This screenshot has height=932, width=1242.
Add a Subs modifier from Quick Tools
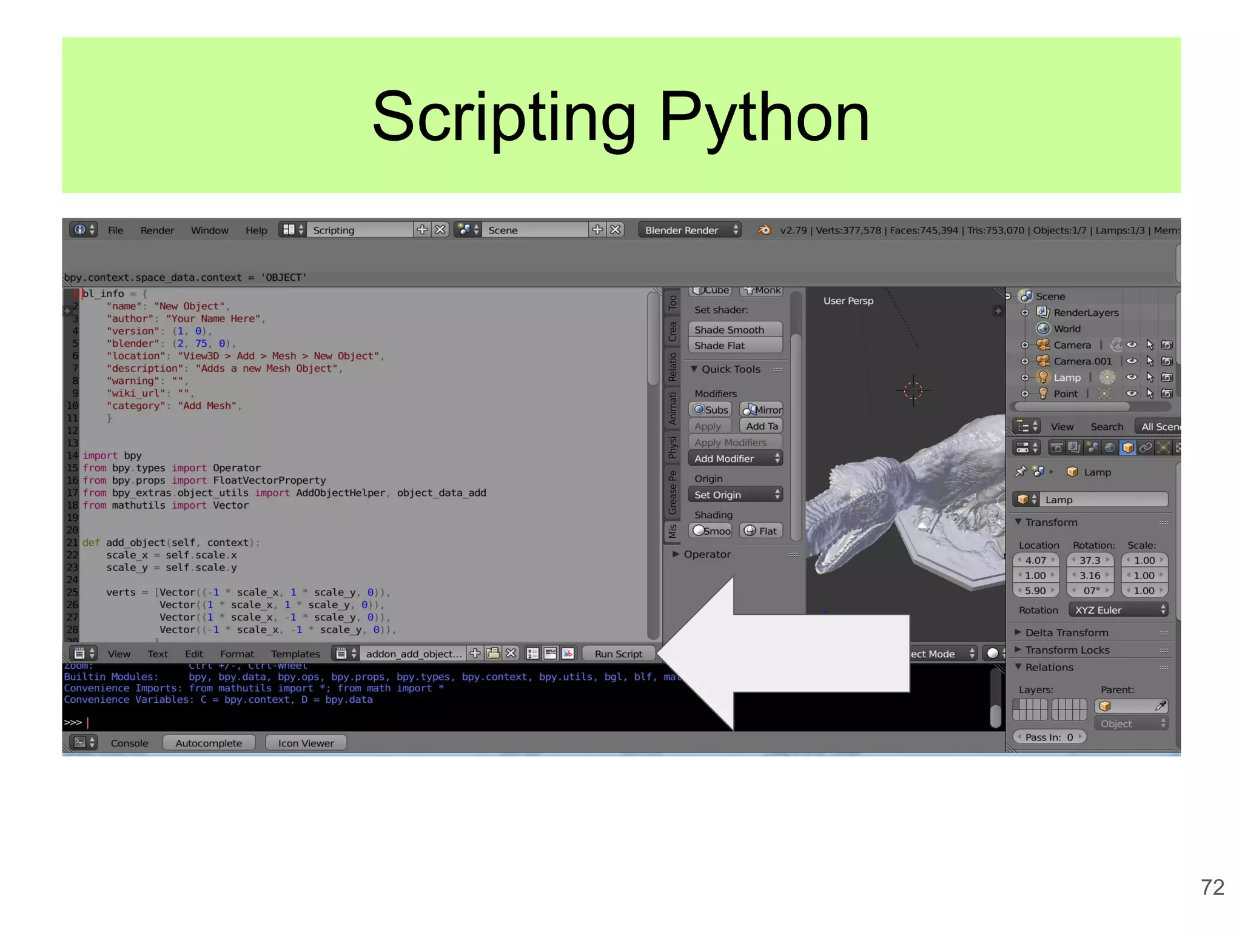pyautogui.click(x=710, y=409)
